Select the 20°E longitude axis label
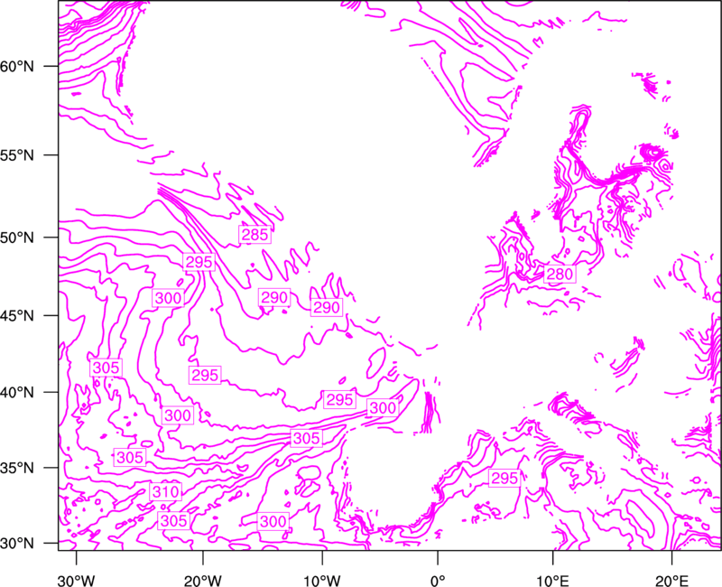Image resolution: width=722 pixels, height=587 pixels. [671, 581]
